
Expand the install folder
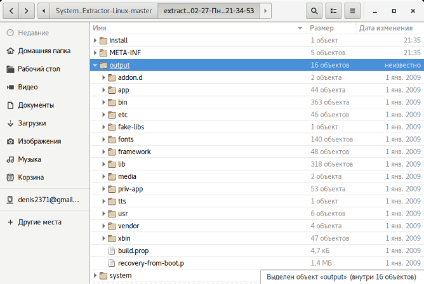[x=95, y=41]
